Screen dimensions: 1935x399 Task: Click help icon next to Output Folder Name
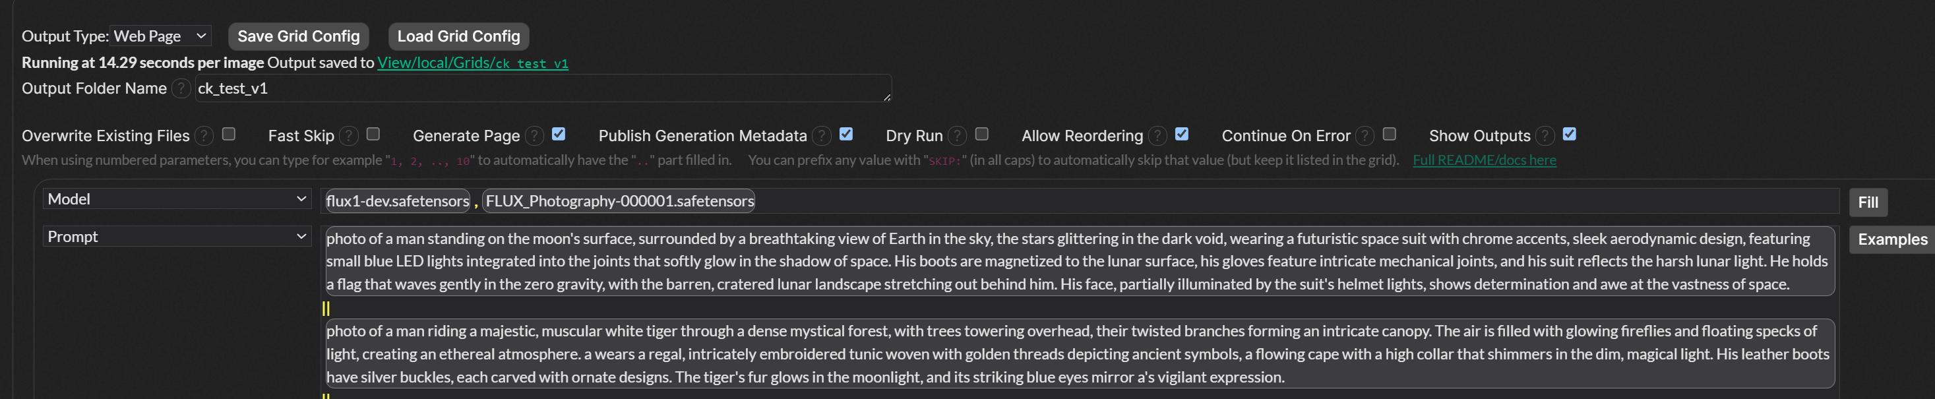coord(180,88)
